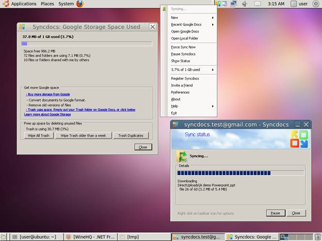Click 'Buy more storage from Google' link

click(48, 94)
